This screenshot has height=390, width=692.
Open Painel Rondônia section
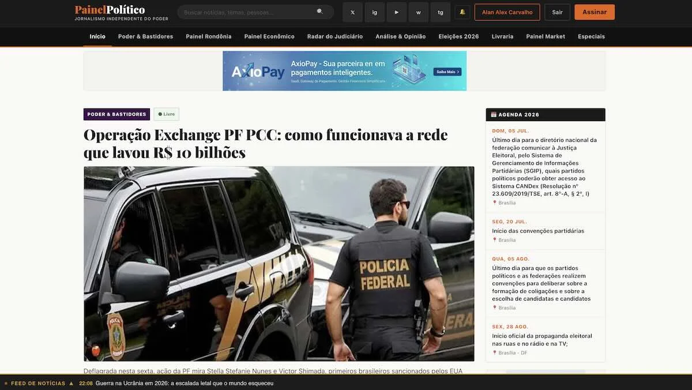point(209,36)
